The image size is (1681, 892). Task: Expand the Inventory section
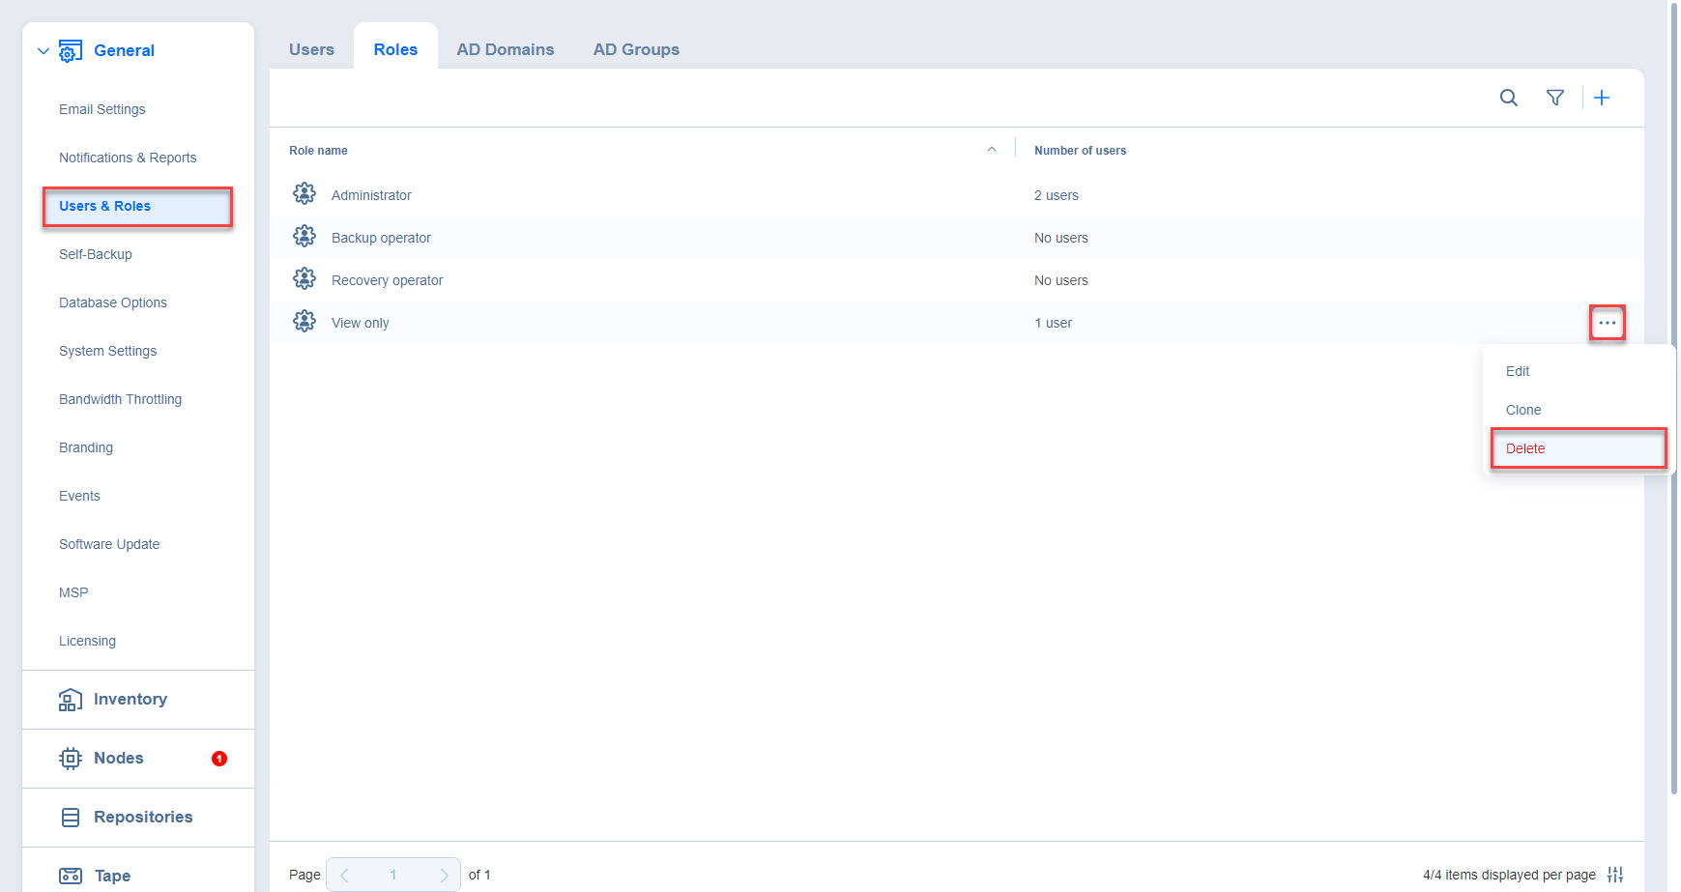point(130,700)
